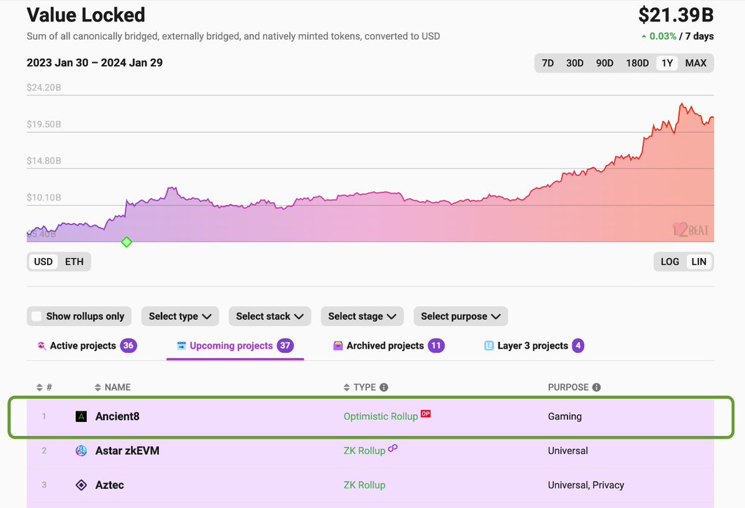Screen dimensions: 745x508
Task: Click the ZK Rollup type for Aztec
Action: click(364, 485)
